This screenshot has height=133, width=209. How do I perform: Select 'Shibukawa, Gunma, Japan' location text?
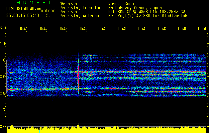click(x=135, y=8)
